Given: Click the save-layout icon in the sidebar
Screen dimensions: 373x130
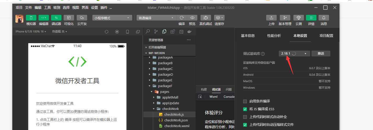Looking at the screenshot, I should click(181, 31).
